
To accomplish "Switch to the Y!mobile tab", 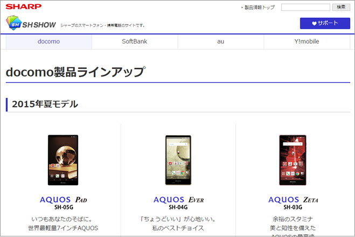I will pos(307,41).
